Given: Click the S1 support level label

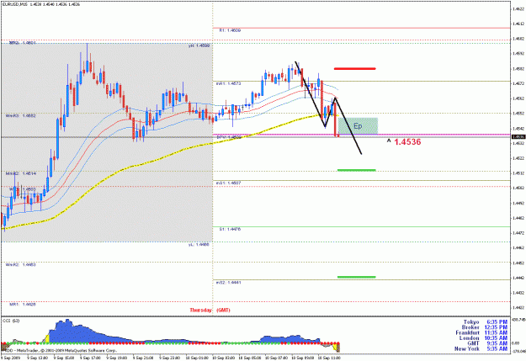Looking at the screenshot, I should pos(230,229).
